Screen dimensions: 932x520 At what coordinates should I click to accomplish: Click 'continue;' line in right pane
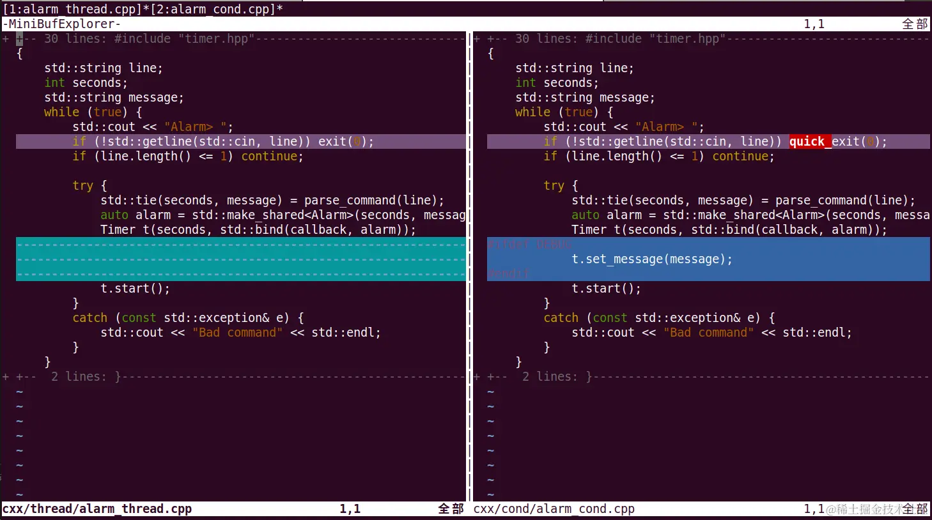pyautogui.click(x=659, y=156)
